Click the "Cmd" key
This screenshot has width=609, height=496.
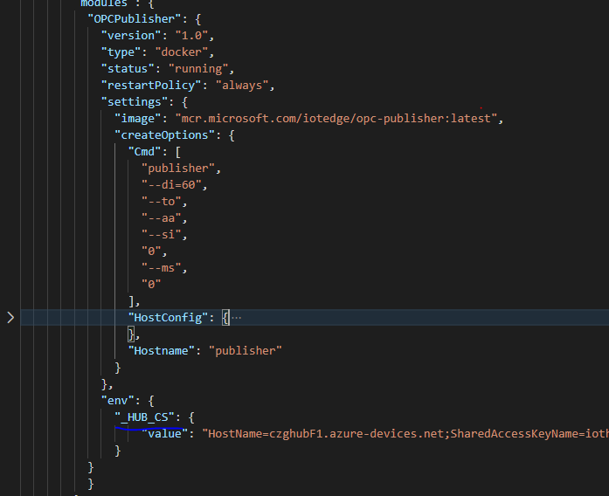pyautogui.click(x=144, y=152)
